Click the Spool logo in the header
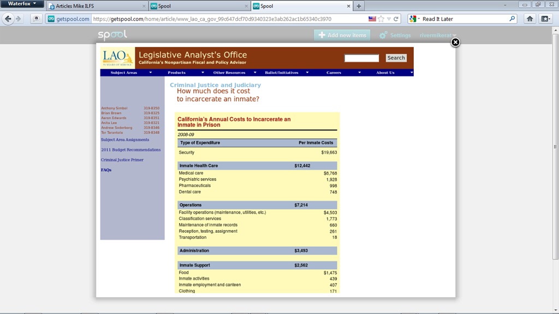Screen dimensions: 559x314 coord(112,35)
